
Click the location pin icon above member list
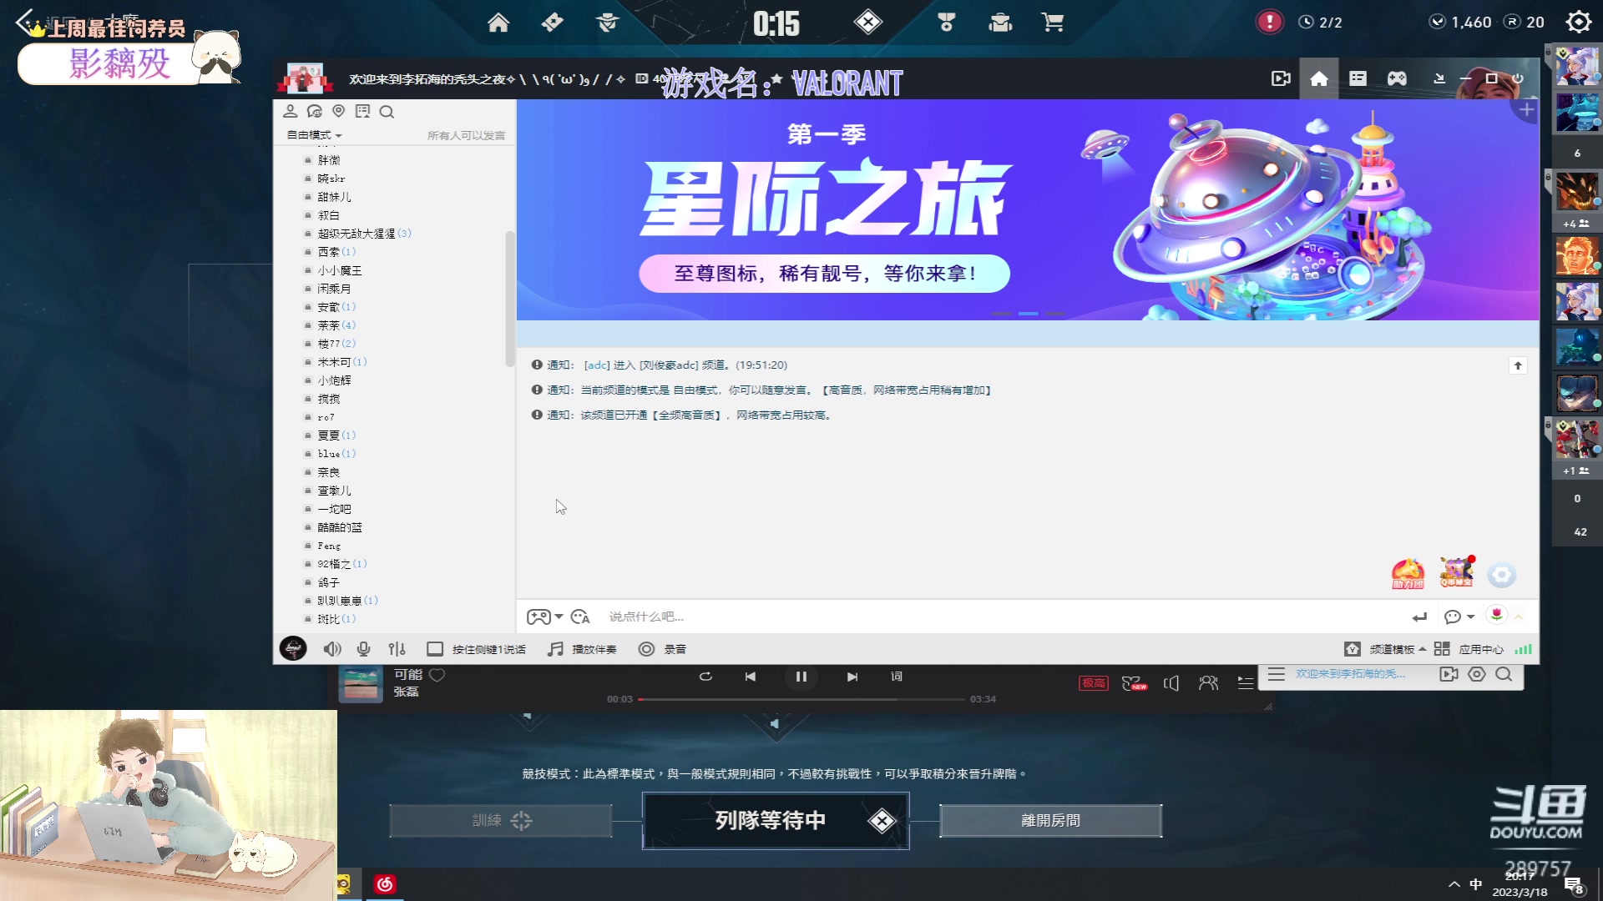pyautogui.click(x=338, y=111)
